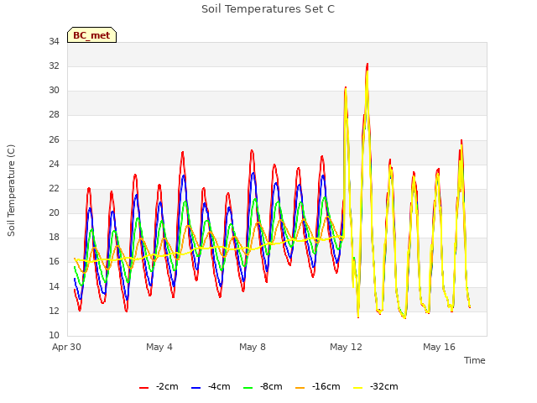The height and width of the screenshot is (403, 537).
Task: Click the blue -4cm legend swatch
Action: pos(196,388)
